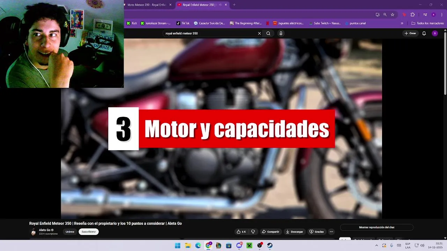Open the TikTok bookmark
The height and width of the screenshot is (251, 447).
[183, 23]
